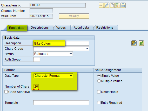Open the Restrictions tab
The image size is (148, 111).
(105, 28)
